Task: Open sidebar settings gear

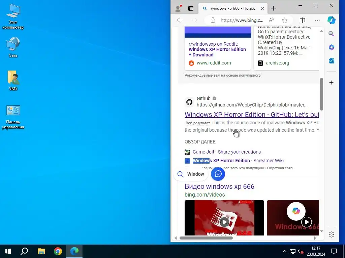Action: [332, 234]
